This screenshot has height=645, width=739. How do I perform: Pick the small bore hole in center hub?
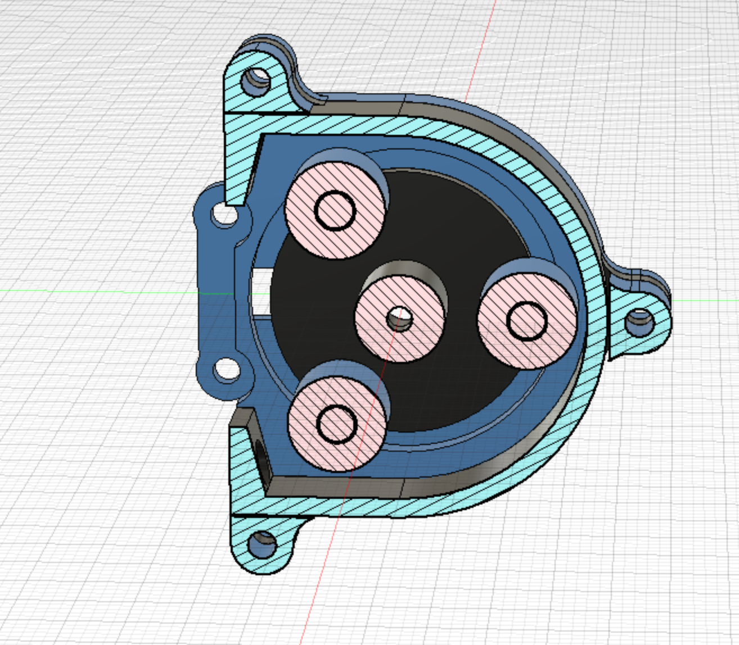click(x=400, y=319)
